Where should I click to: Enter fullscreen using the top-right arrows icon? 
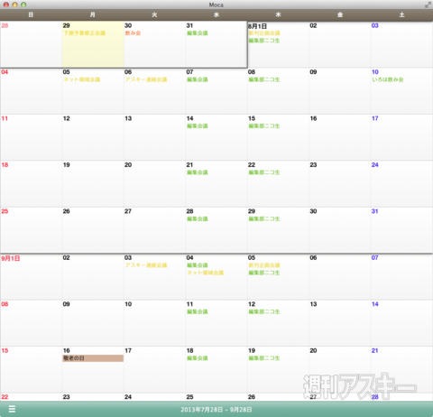click(428, 5)
